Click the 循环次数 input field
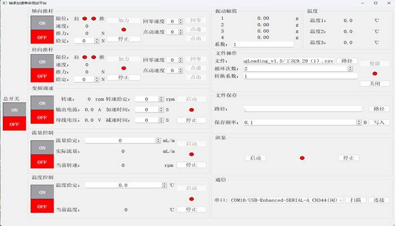395x226 pixels. click(299, 68)
